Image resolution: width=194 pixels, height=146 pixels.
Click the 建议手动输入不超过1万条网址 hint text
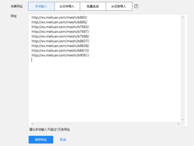(50, 130)
